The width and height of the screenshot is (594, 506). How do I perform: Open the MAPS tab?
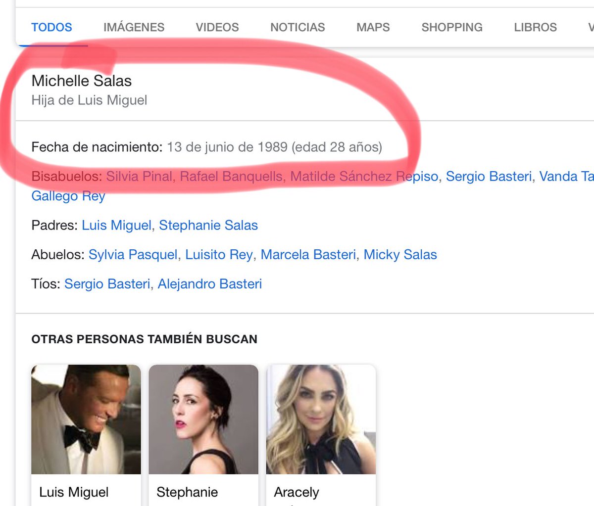(x=373, y=27)
